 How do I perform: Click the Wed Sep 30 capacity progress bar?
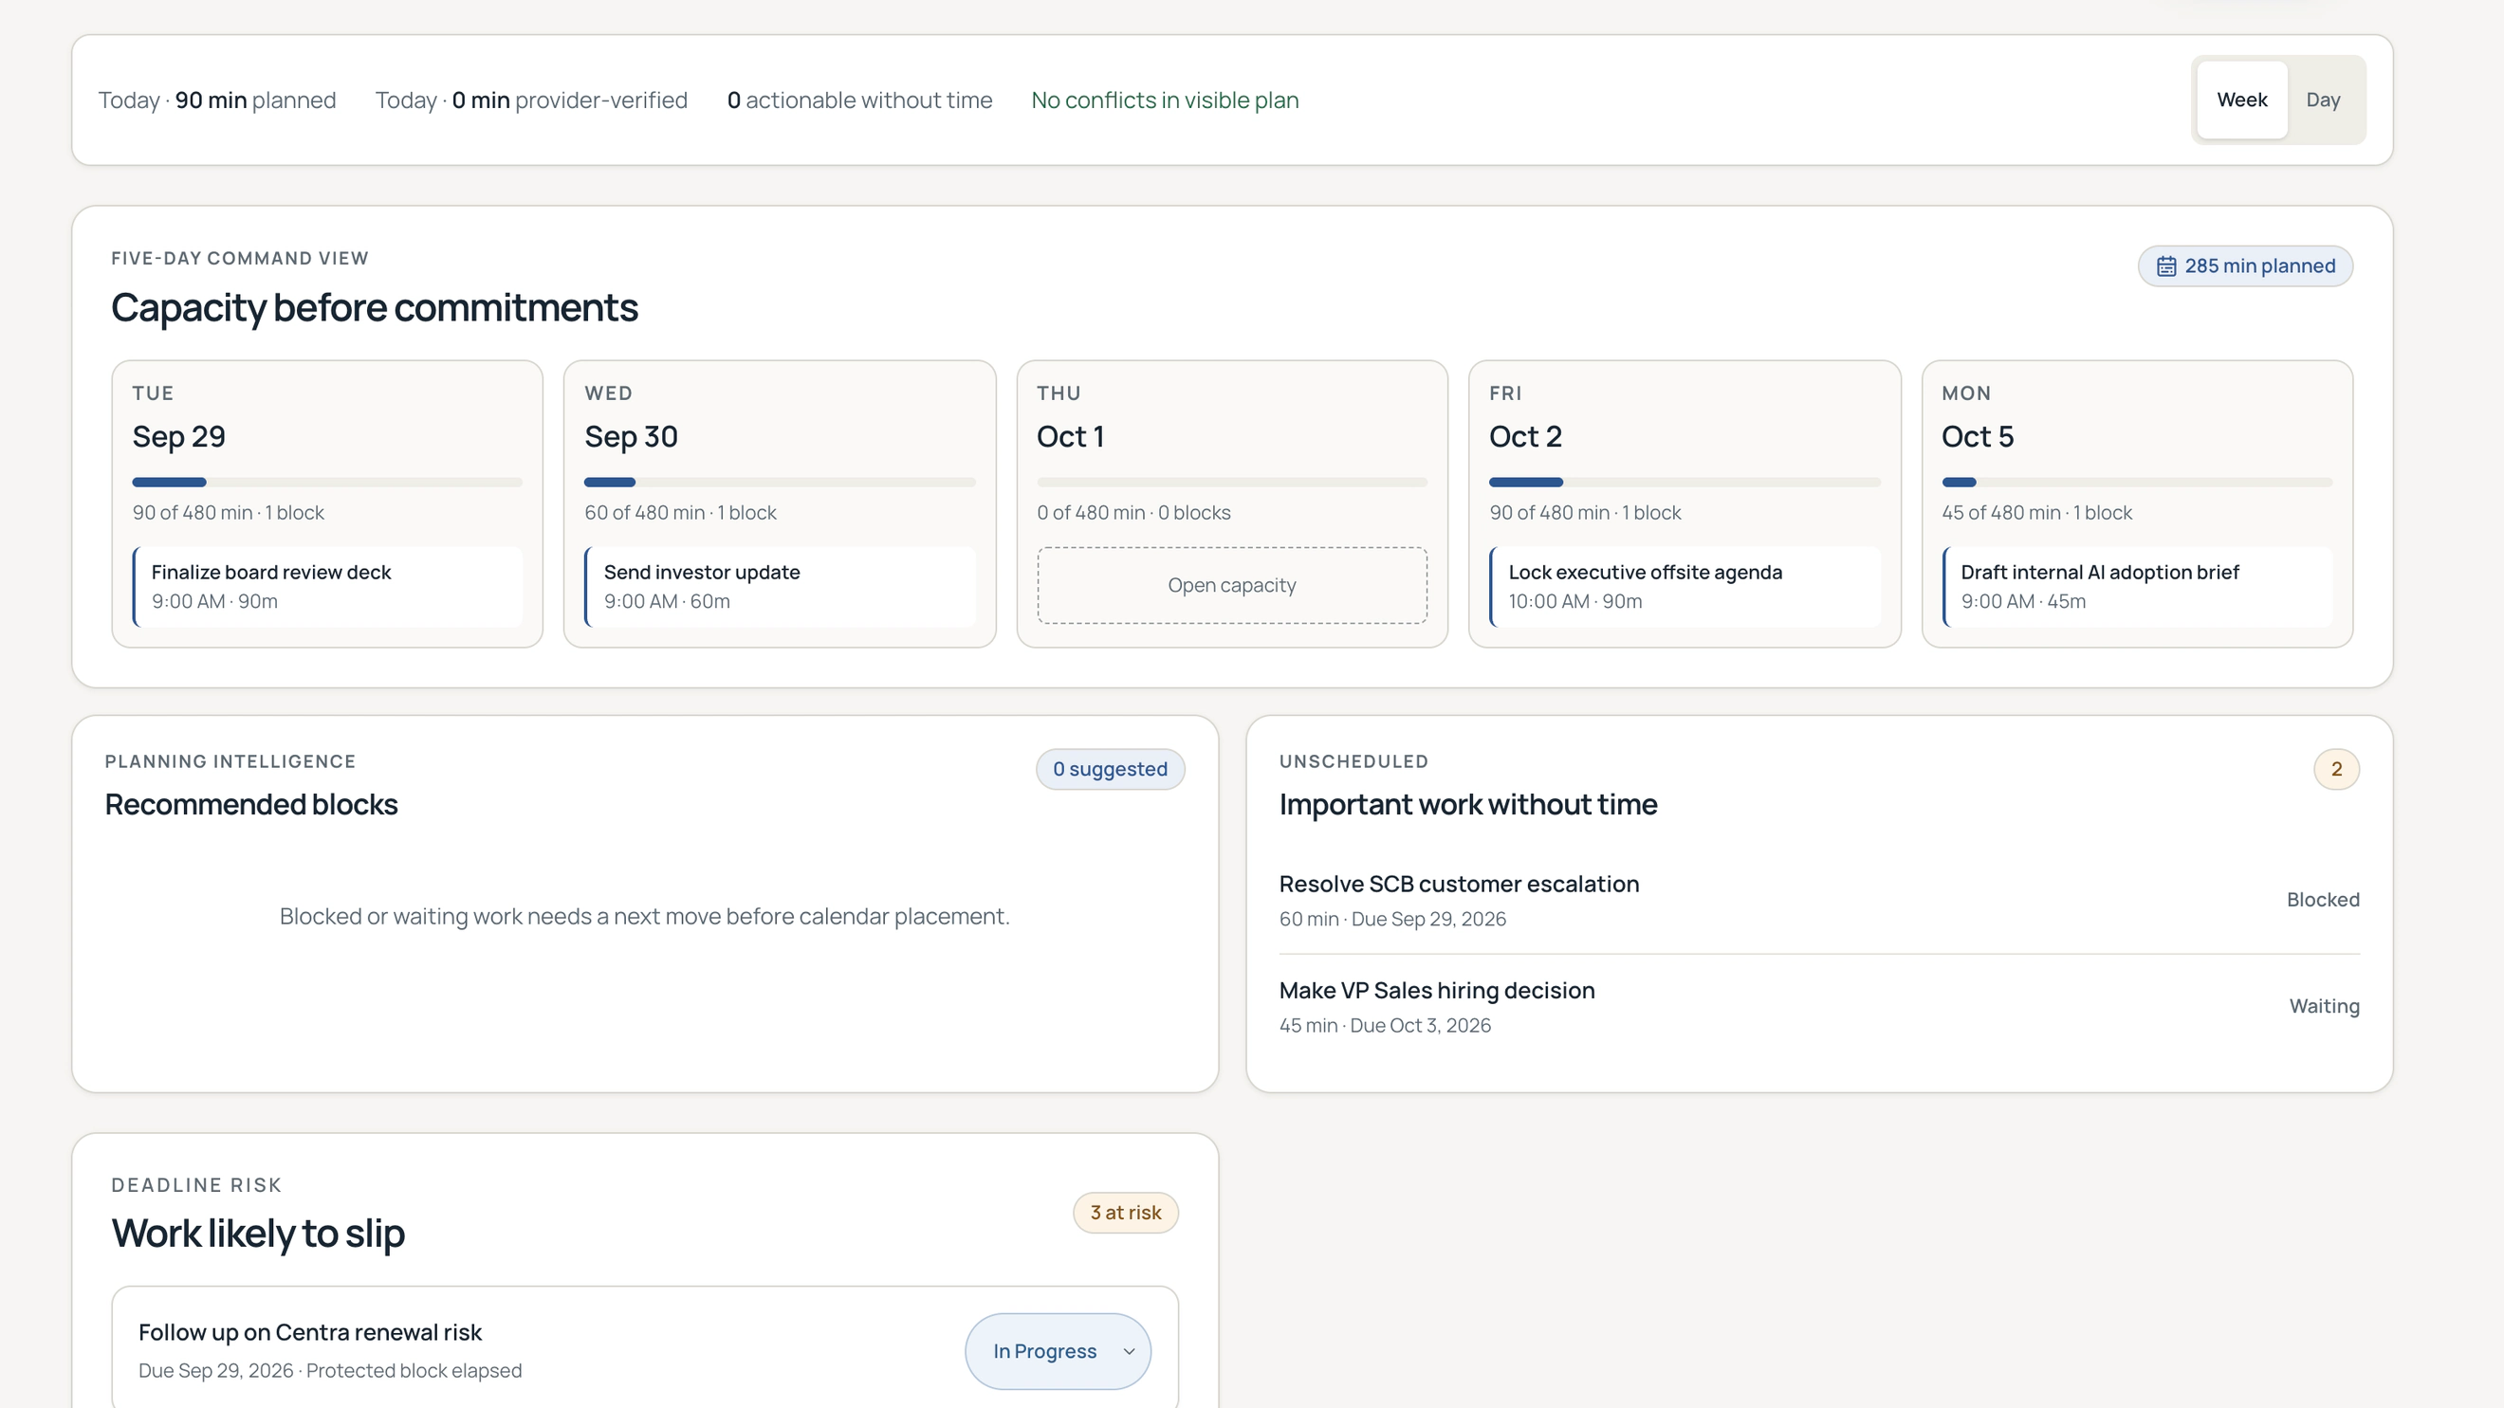coord(780,482)
